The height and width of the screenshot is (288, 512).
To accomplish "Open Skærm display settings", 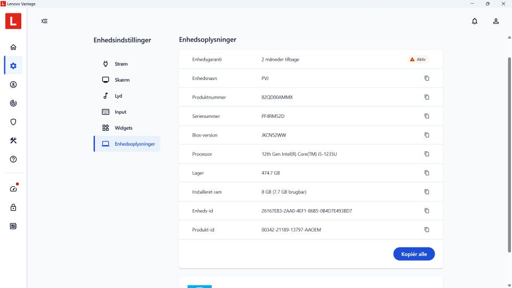I will (127, 79).
